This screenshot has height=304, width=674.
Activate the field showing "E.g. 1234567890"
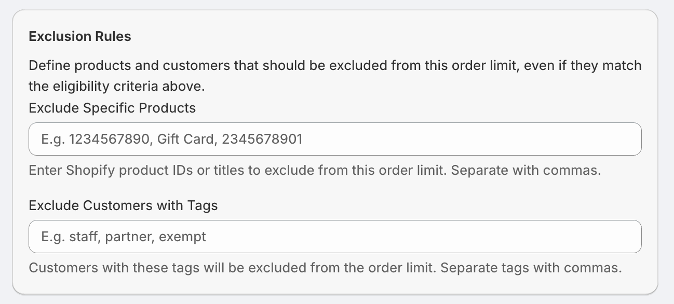335,139
